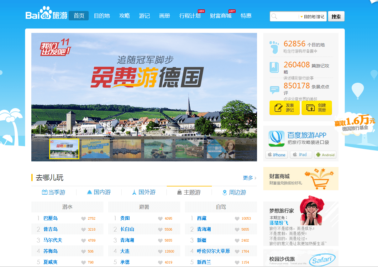Screen dimensions: 378x267
Task: Click the heart icon next to 西藏
Action: pos(237,218)
